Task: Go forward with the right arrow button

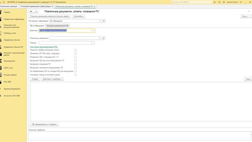Action: (x=36, y=11)
